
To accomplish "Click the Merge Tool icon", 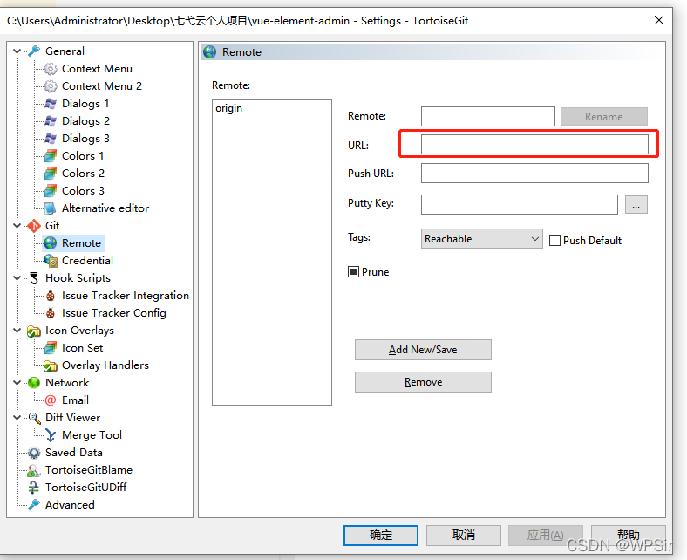I will tap(51, 435).
